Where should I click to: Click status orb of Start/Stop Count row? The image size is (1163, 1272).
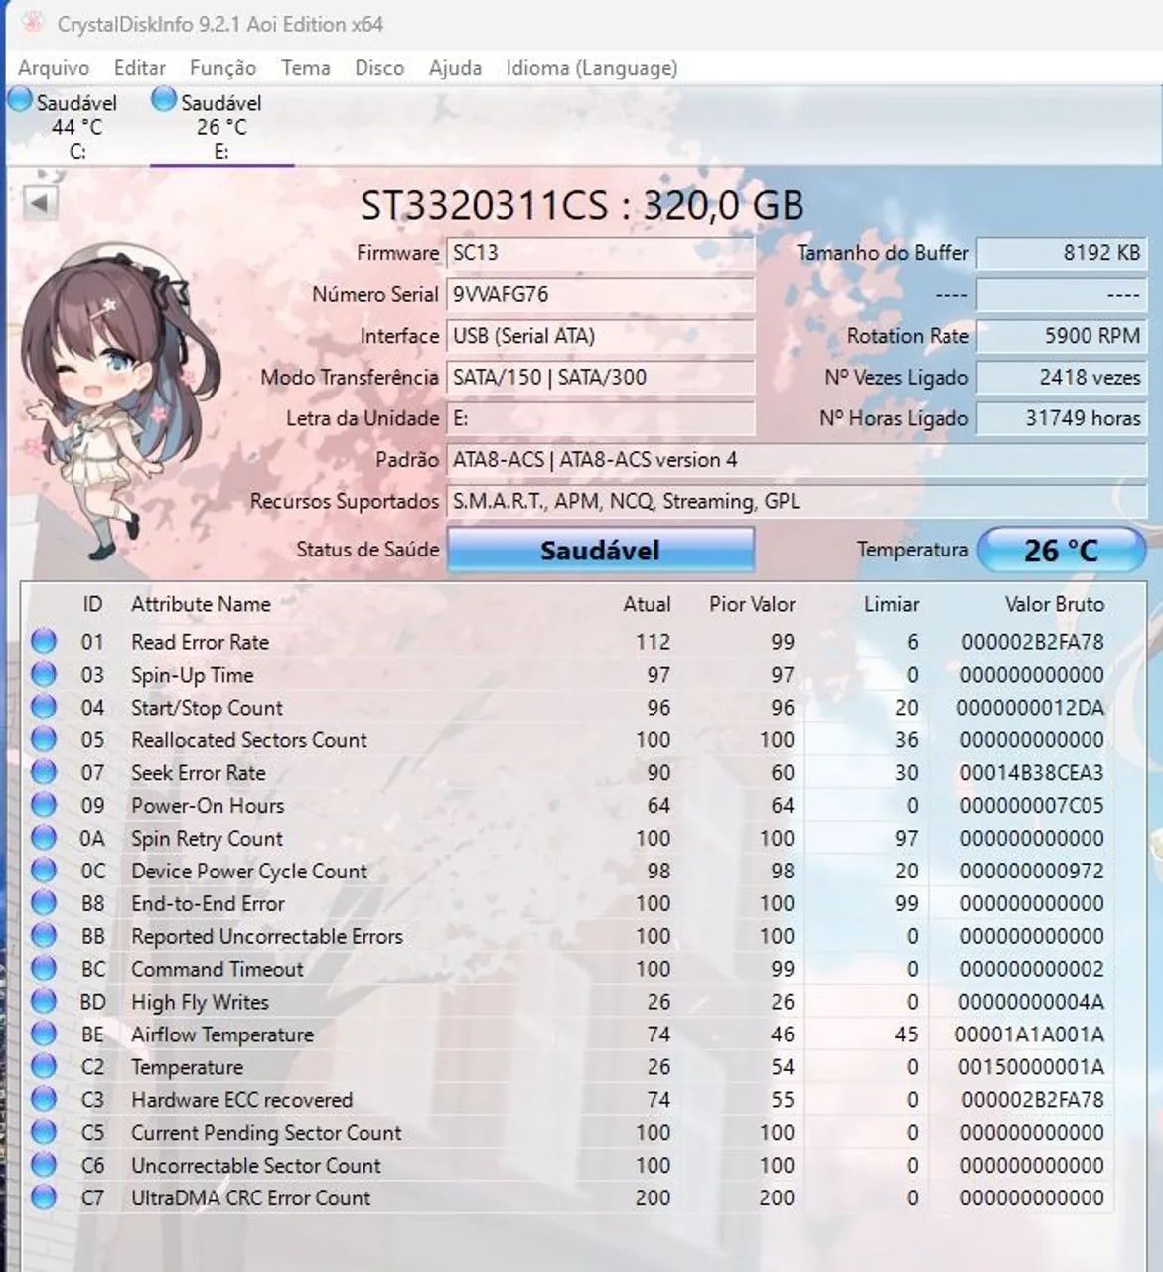[x=44, y=707]
